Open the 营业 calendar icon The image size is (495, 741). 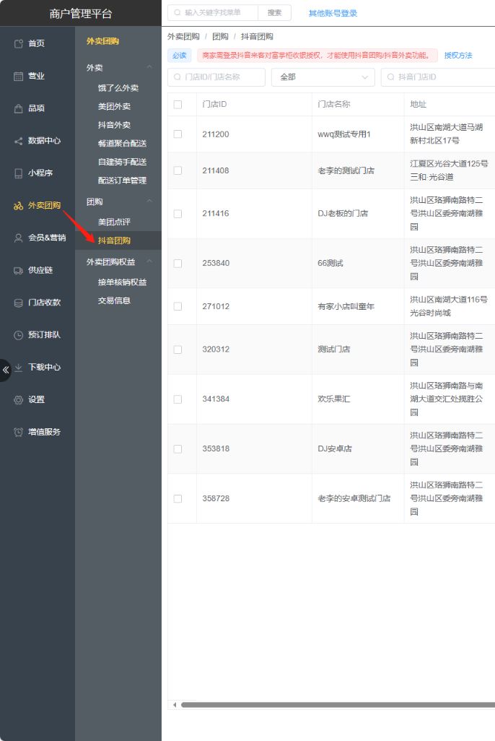coord(19,76)
